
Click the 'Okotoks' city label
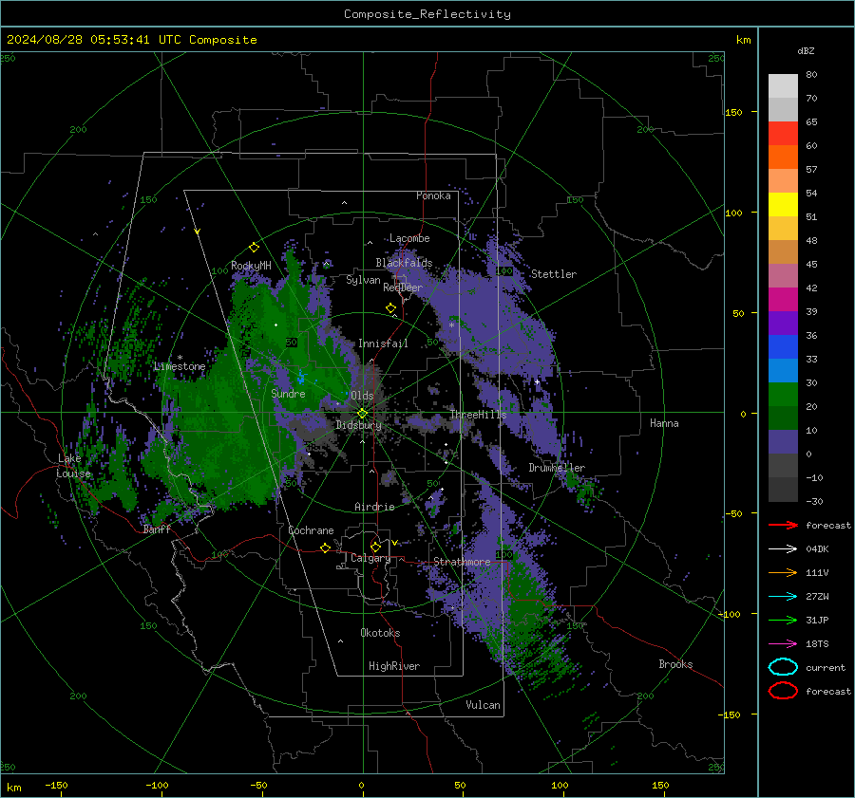tap(380, 633)
